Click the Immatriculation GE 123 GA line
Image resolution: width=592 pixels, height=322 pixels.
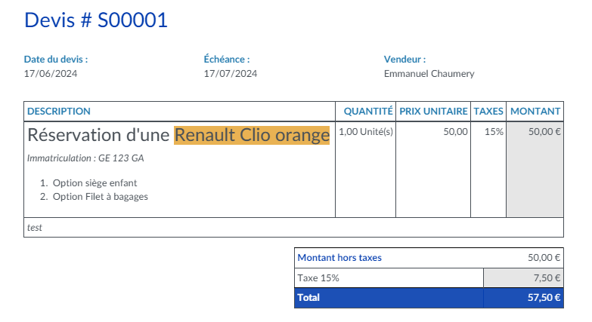85,158
